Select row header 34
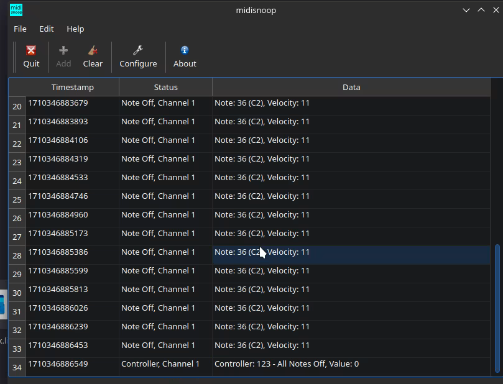The width and height of the screenshot is (503, 384). point(17,367)
